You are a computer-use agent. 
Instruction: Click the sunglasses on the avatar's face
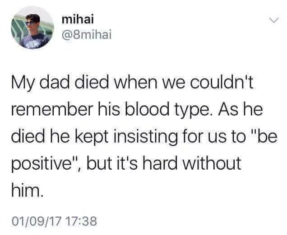[x=30, y=23]
